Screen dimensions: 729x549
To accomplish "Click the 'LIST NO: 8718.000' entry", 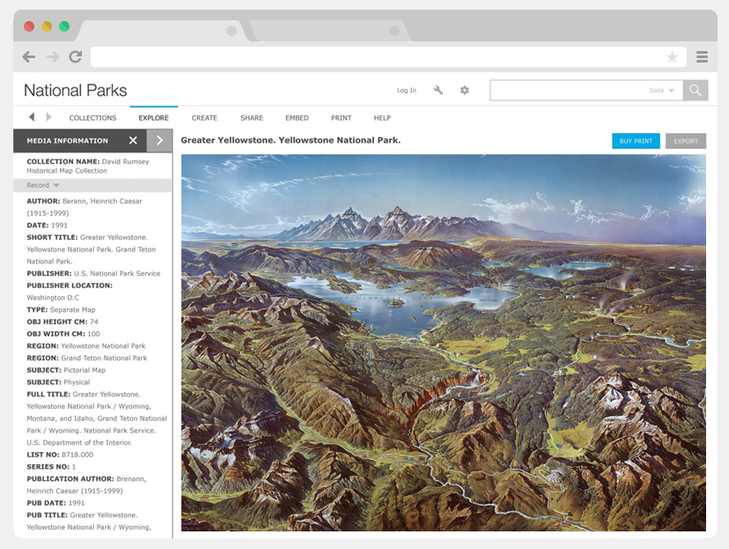I will coord(60,455).
